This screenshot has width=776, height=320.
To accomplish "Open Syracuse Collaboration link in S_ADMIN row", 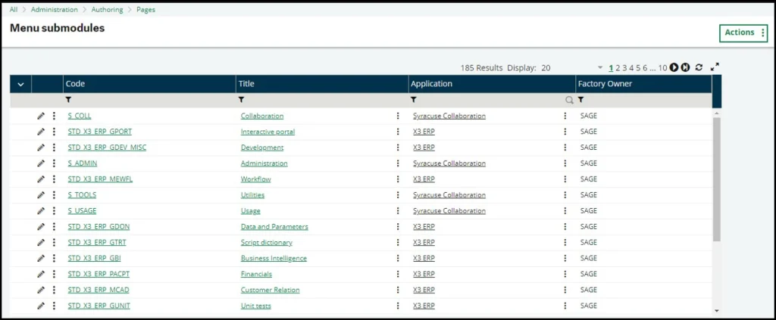I will point(449,163).
